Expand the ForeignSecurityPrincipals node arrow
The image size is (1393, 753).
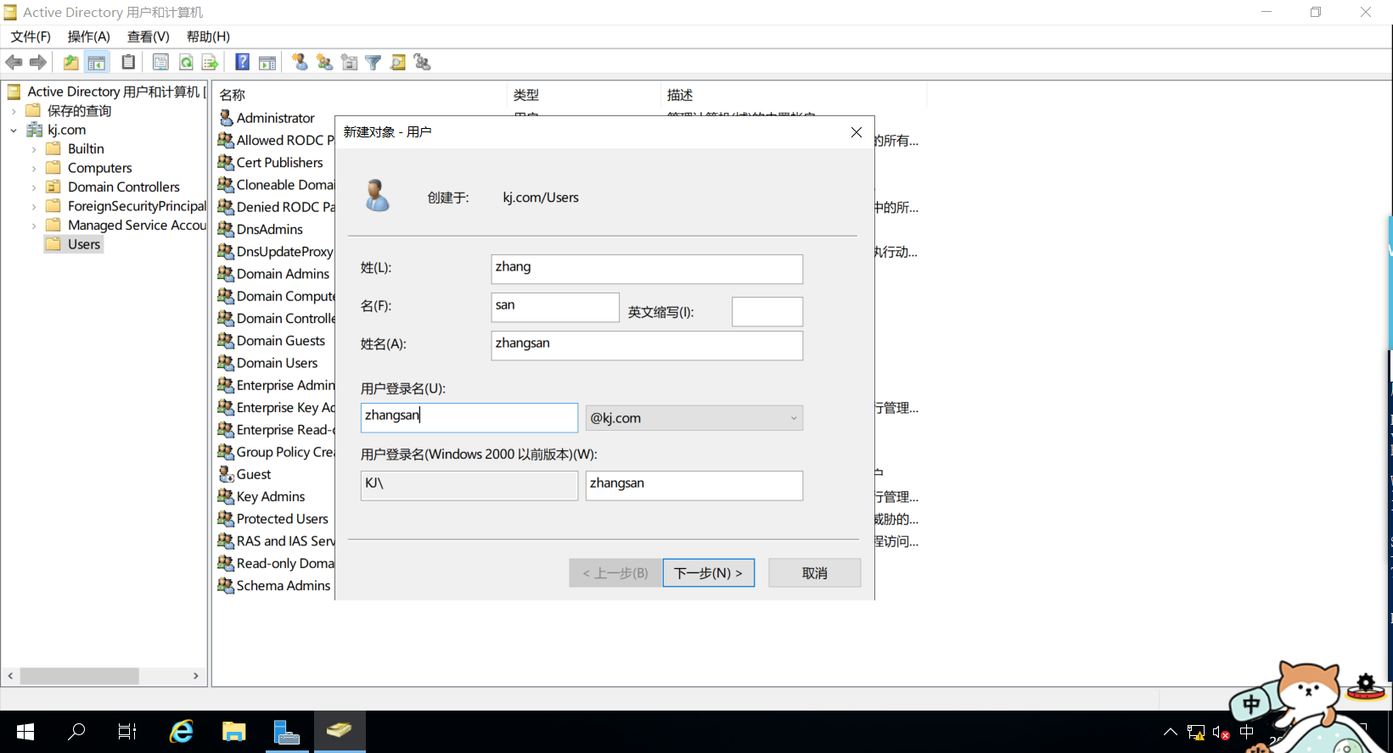[34, 206]
